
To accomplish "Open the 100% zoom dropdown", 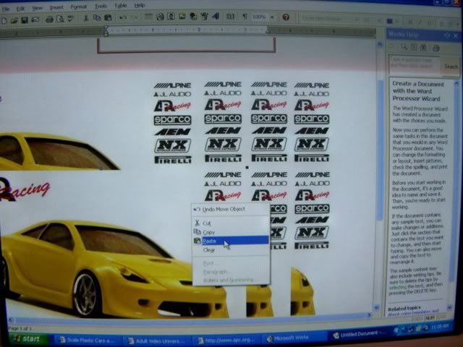I will (x=272, y=17).
